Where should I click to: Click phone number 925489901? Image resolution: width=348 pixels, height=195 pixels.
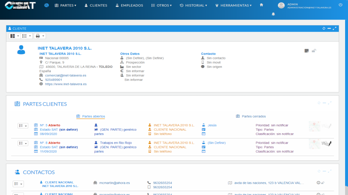[54, 80]
